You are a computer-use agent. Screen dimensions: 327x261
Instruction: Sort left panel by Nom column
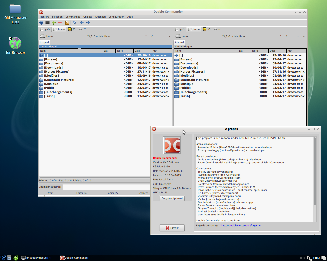click(x=71, y=51)
